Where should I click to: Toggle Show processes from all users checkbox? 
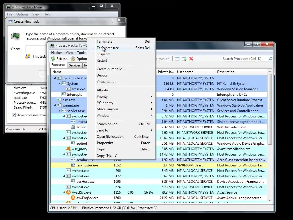14,115
